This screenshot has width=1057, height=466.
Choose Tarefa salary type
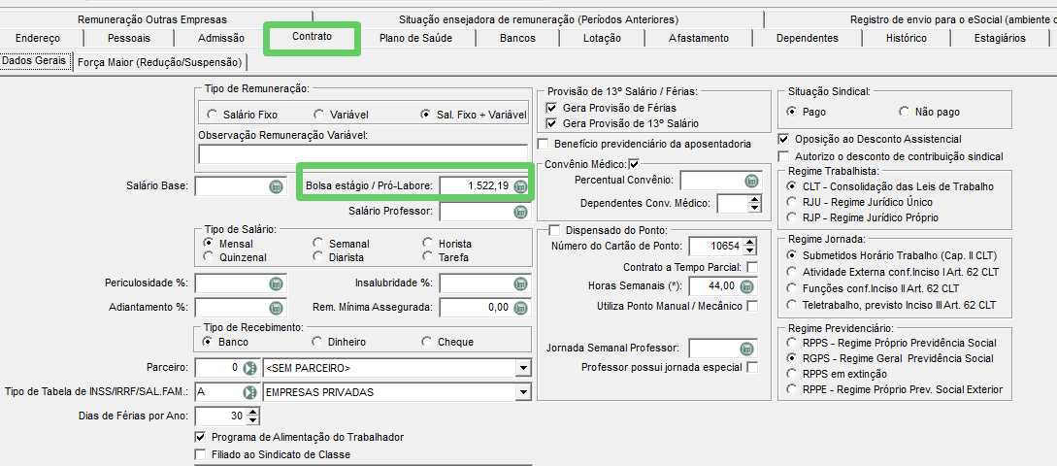pos(427,256)
